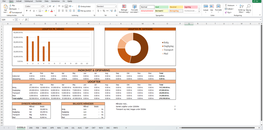Decrease font size with smaller A icon
This screenshot has width=263, height=130.
pos(54,6)
